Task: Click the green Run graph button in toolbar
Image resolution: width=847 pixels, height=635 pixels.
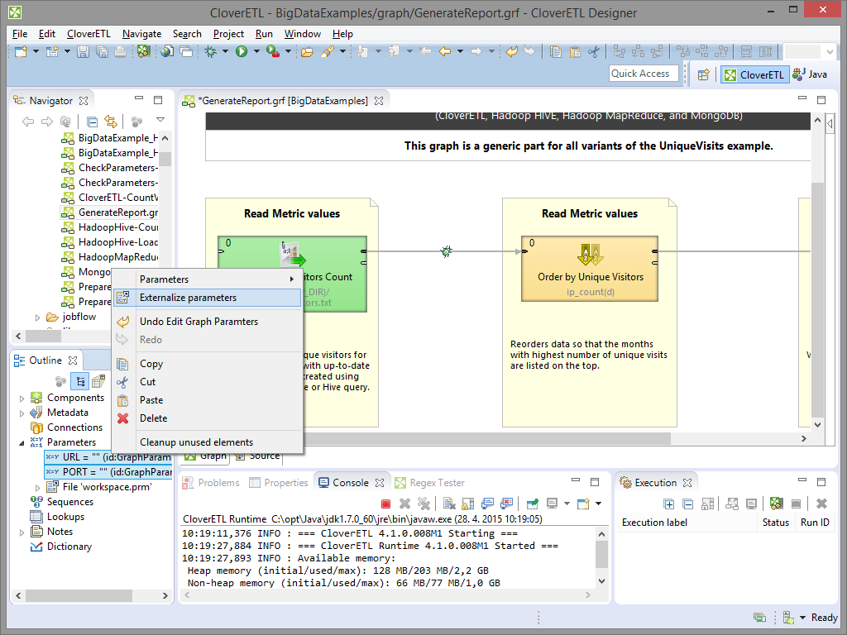Action: (x=242, y=52)
